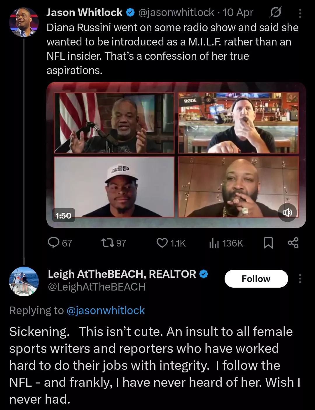Image resolution: width=315 pixels, height=410 pixels.
Task: Like the post with heart icon
Action: pyautogui.click(x=162, y=243)
